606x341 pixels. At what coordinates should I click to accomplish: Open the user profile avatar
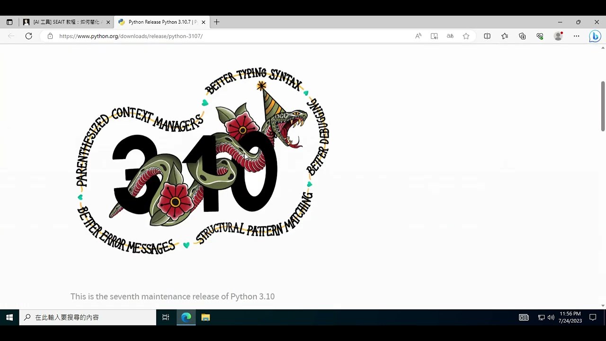point(558,36)
